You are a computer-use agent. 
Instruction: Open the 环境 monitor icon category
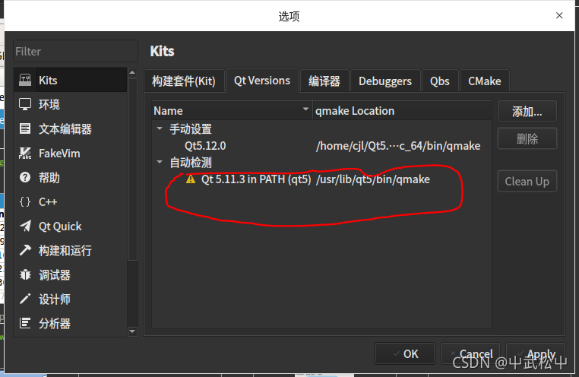(25, 104)
